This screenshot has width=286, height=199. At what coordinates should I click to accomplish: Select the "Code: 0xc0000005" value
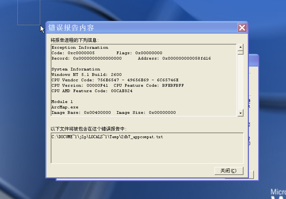tap(73, 53)
